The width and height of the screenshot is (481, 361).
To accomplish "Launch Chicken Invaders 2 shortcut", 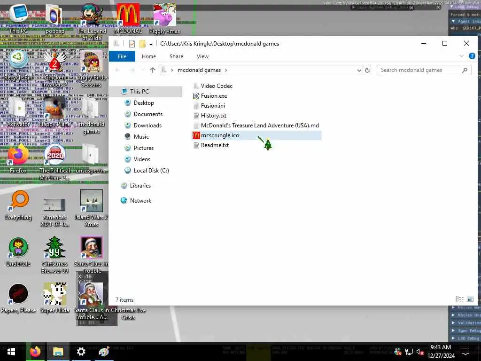I will click(54, 69).
